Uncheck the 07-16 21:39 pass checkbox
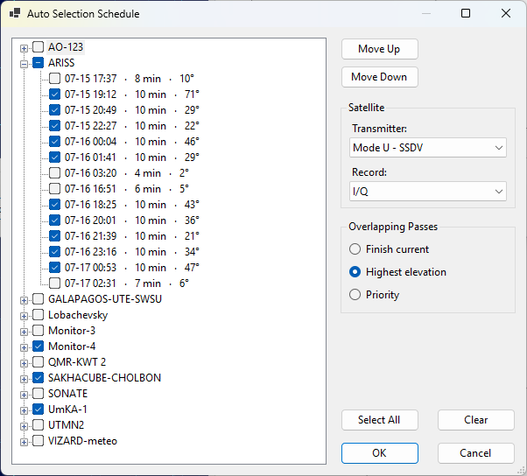Image resolution: width=527 pixels, height=476 pixels. click(x=55, y=236)
